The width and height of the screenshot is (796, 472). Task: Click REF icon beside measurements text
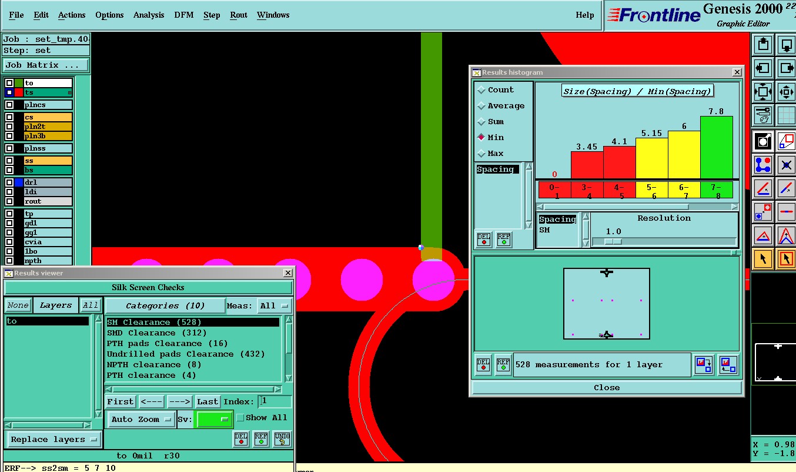pyautogui.click(x=503, y=365)
